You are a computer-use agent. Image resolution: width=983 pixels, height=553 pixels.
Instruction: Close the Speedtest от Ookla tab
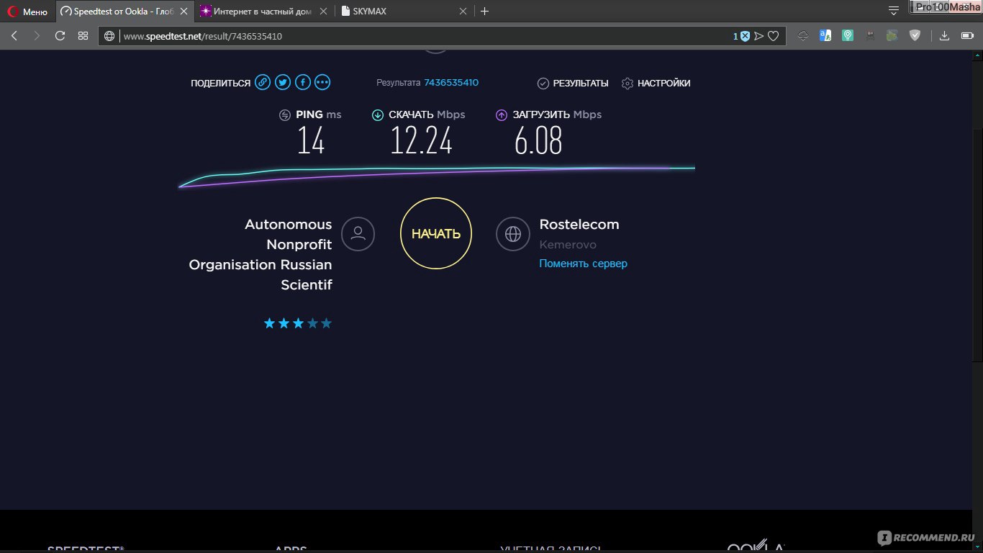click(x=183, y=12)
